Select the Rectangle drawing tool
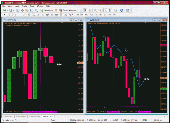The image size is (170, 123). [56, 15]
